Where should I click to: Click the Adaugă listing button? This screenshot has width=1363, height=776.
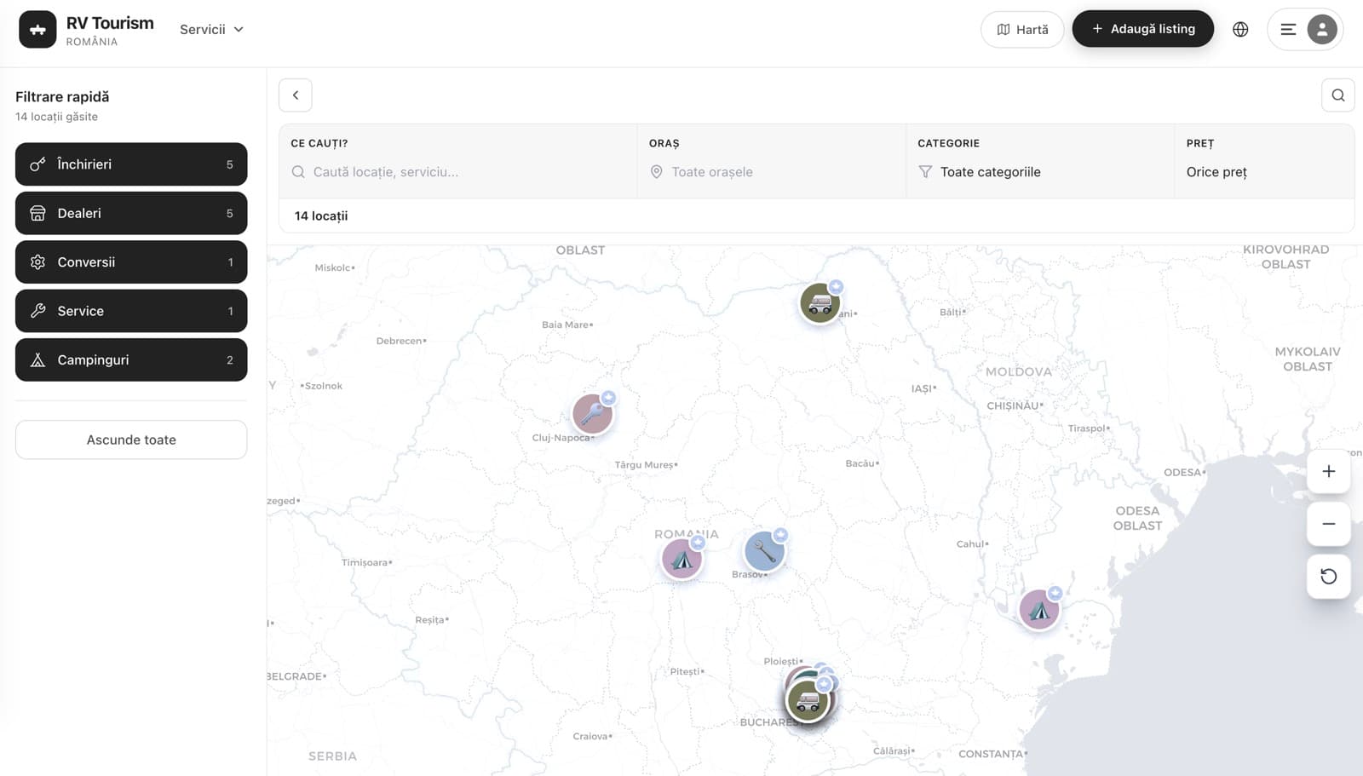tap(1142, 29)
